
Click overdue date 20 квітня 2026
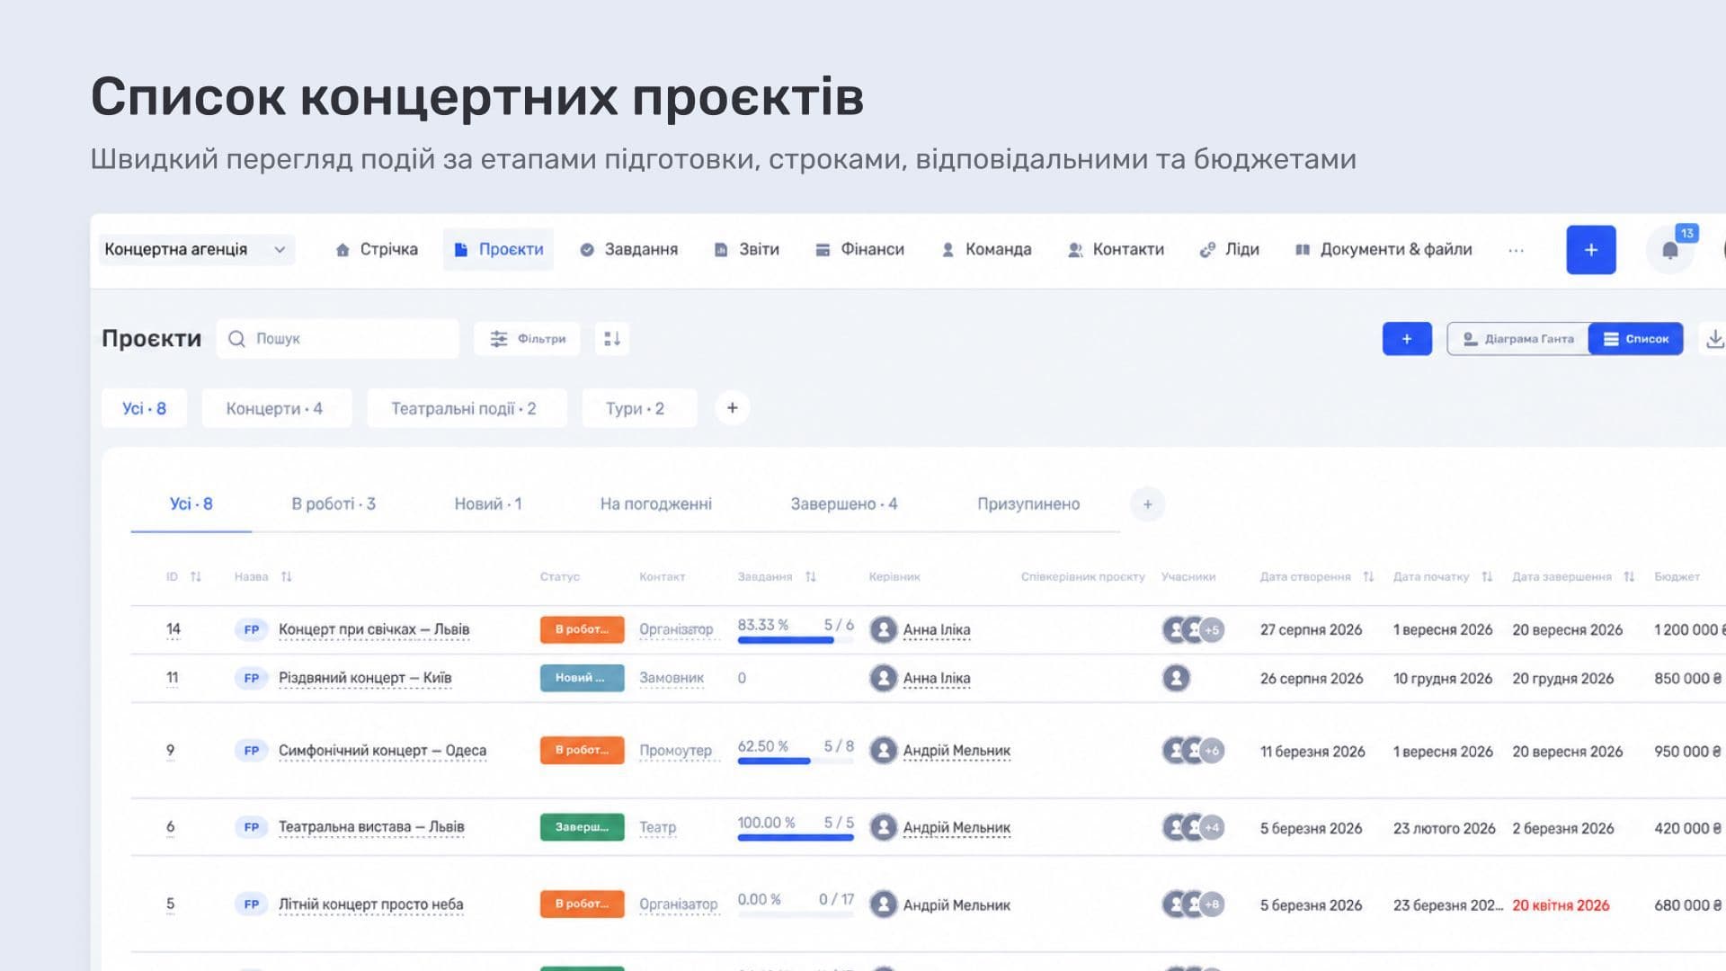(x=1561, y=905)
